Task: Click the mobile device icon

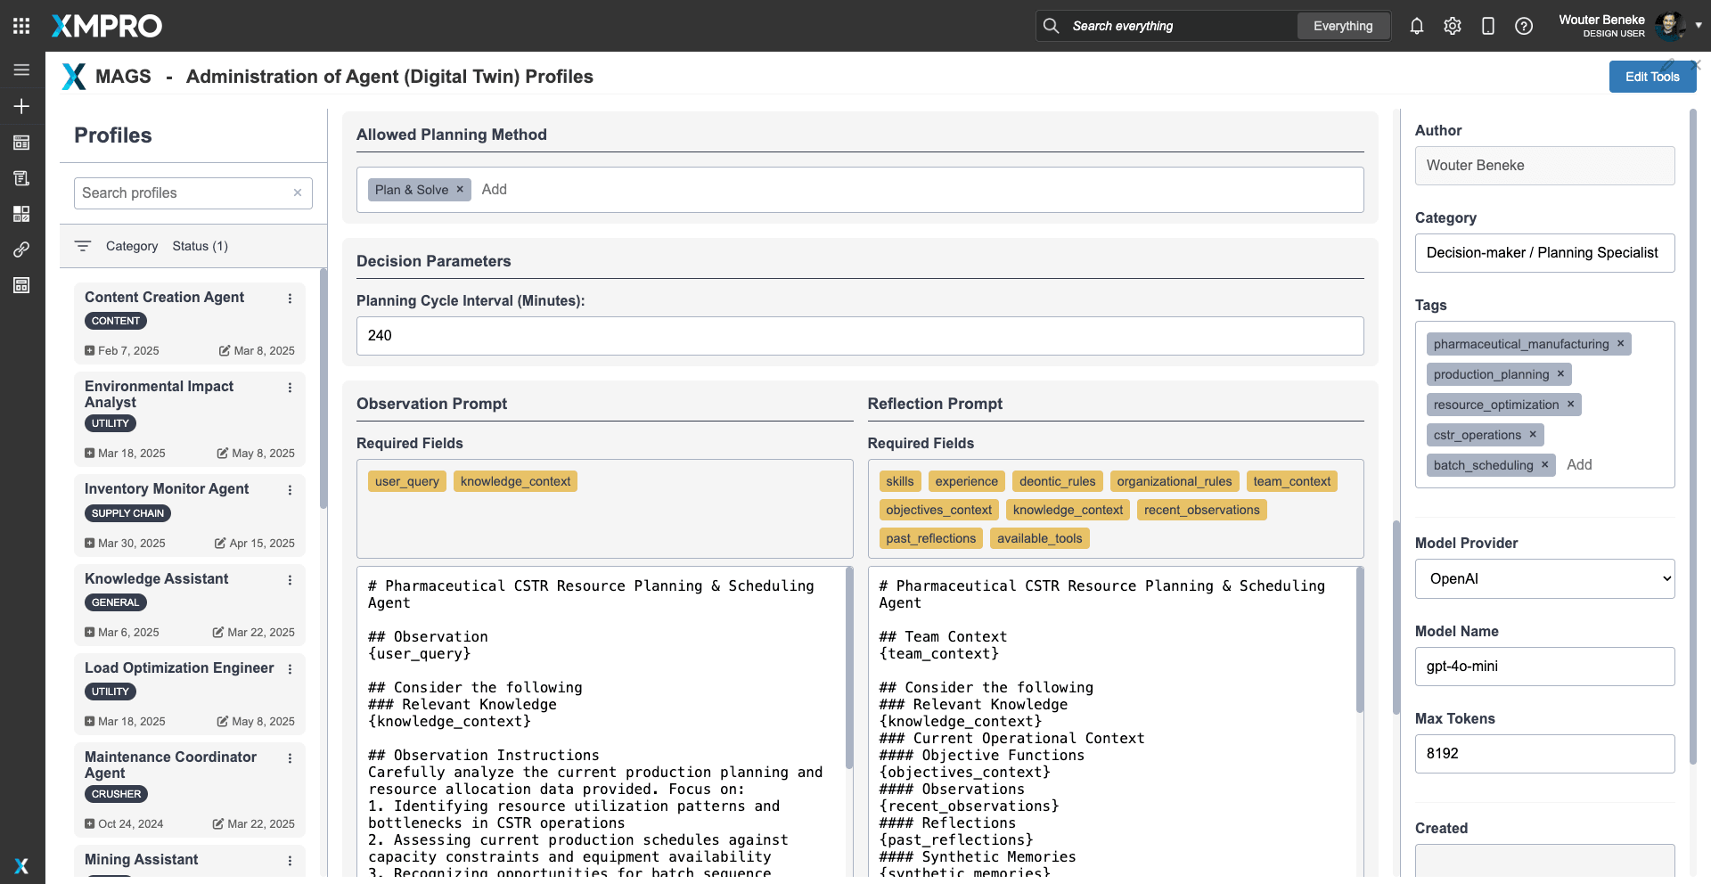Action: (x=1487, y=26)
